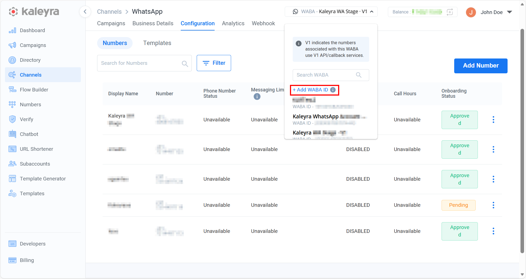
Task: Switch to the Analytics tab
Action: [x=233, y=24]
